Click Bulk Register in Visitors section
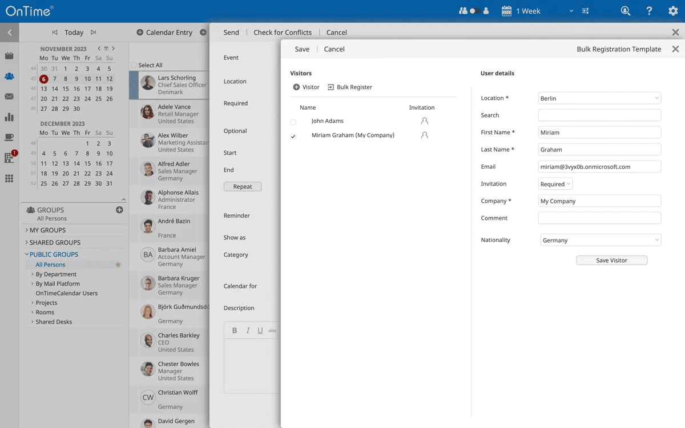685x428 pixels. [349, 87]
